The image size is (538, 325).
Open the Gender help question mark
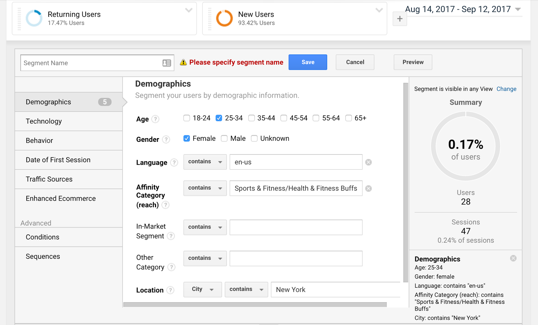click(166, 139)
